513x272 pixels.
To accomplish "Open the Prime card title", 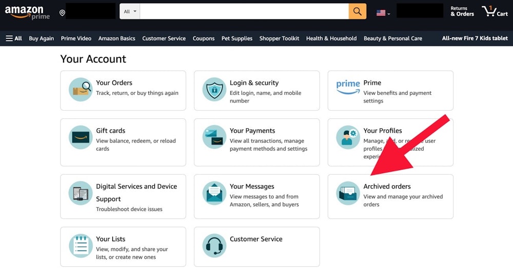I will (372, 83).
